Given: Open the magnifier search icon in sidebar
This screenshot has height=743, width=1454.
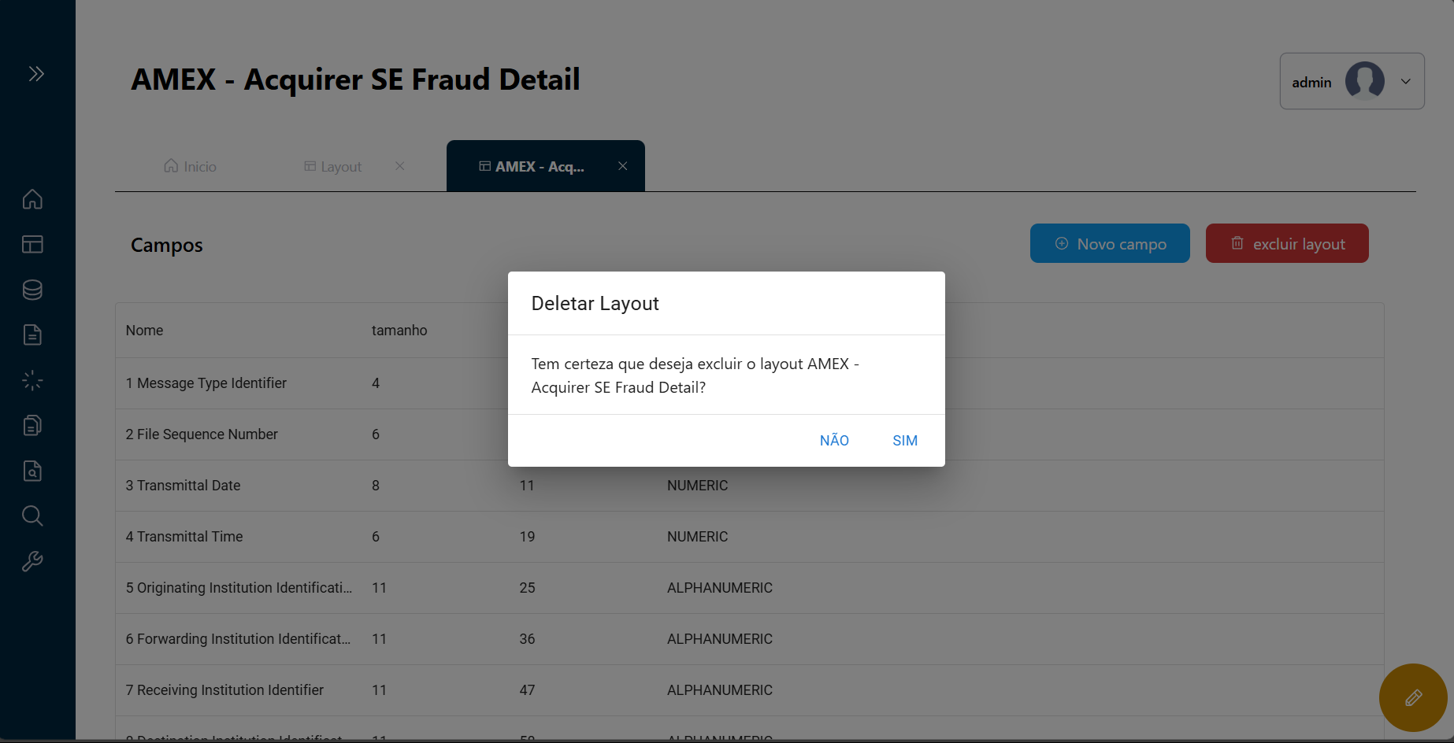Looking at the screenshot, I should (32, 516).
